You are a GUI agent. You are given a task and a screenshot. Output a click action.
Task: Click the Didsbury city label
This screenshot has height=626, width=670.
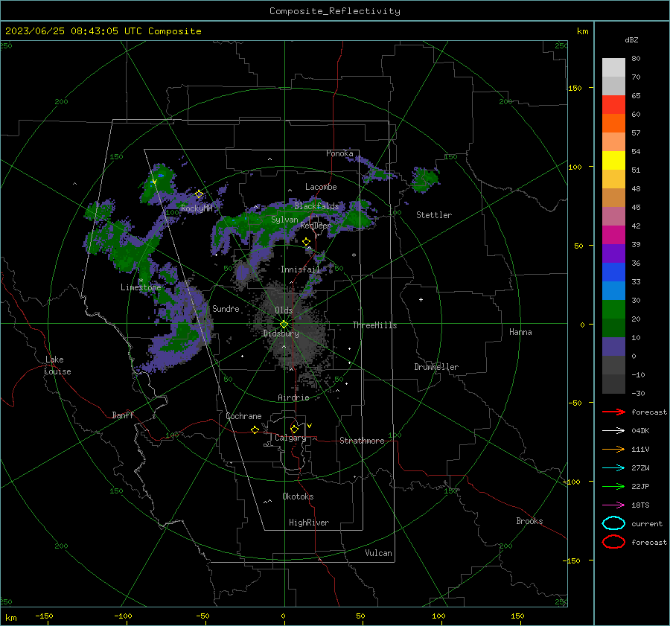tap(281, 333)
